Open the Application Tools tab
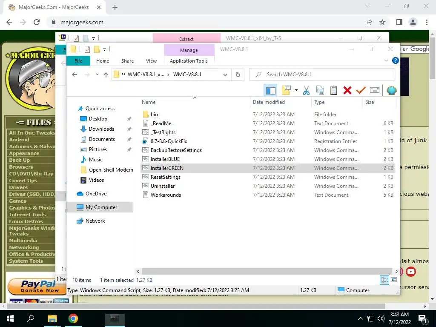This screenshot has width=436, height=327. coord(189,60)
